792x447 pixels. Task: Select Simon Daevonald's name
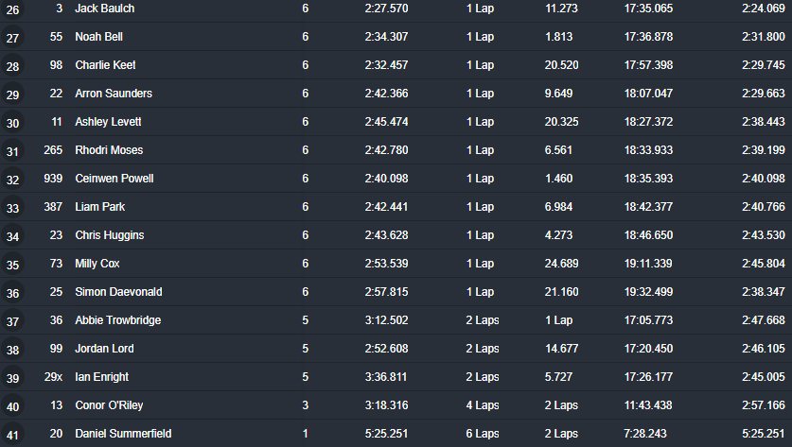tap(118, 292)
